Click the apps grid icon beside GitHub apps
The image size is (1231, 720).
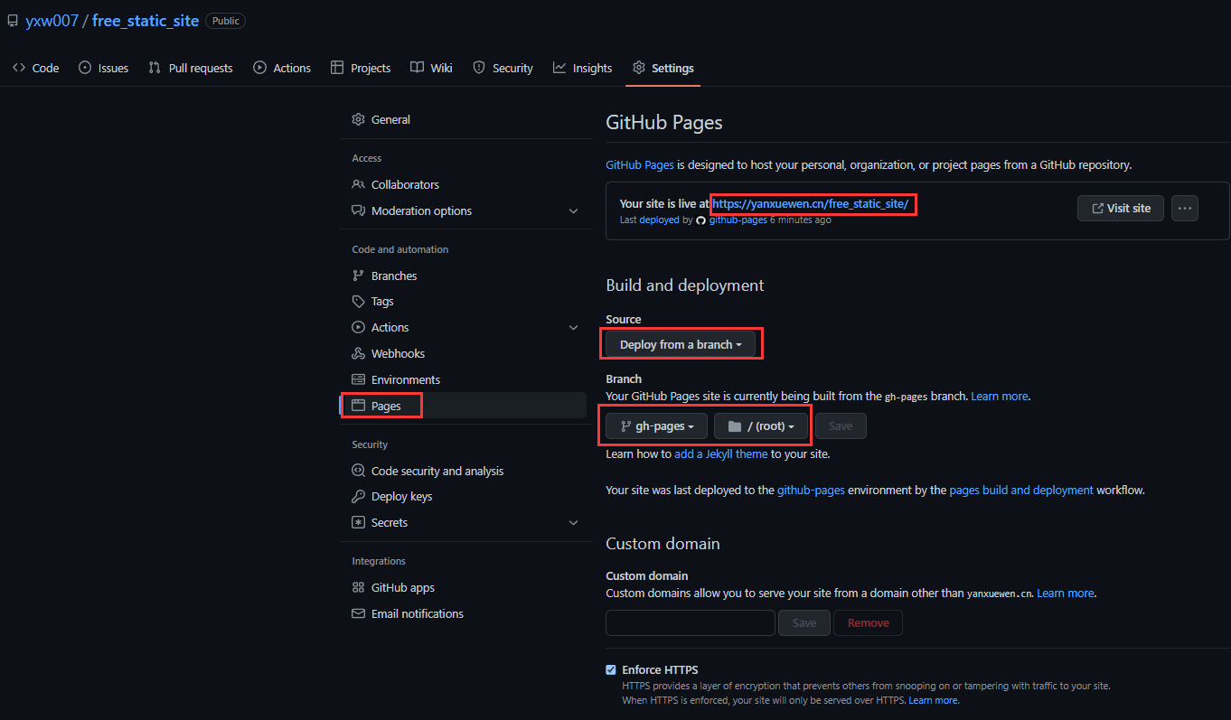[358, 587]
